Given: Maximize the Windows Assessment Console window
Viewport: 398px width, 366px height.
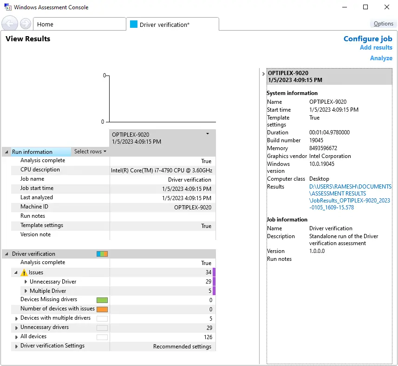Looking at the screenshot, I should click(365, 7).
